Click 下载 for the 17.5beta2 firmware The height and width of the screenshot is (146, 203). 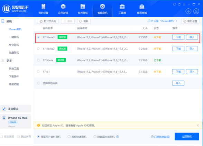tap(178, 48)
